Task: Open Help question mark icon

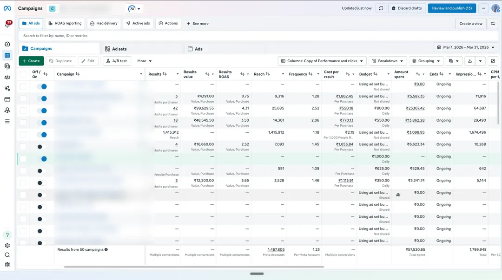Action: (x=7, y=235)
